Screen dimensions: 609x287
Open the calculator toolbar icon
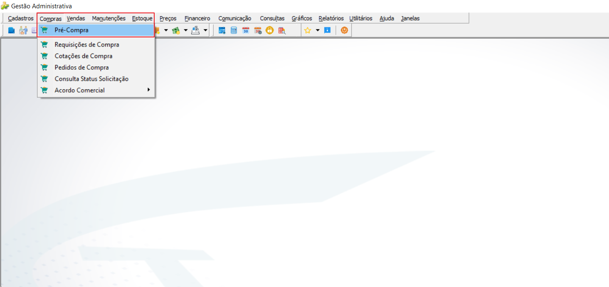tap(234, 30)
